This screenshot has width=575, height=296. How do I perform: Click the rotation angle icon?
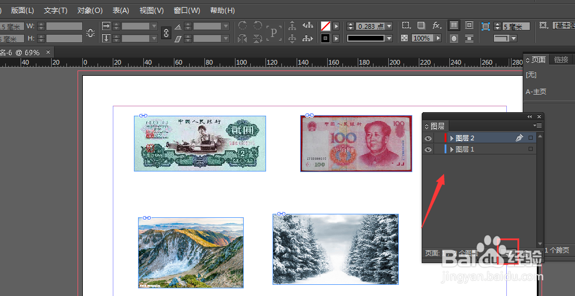pyautogui.click(x=178, y=26)
